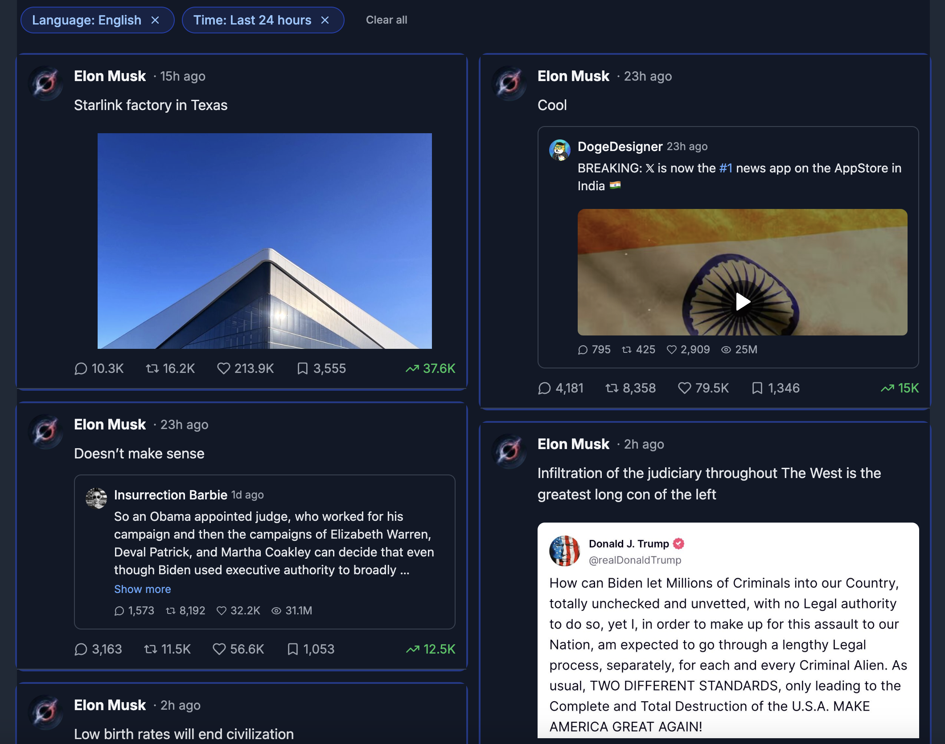Click Elon Musk name on Cool post
945x744 pixels.
tap(573, 76)
